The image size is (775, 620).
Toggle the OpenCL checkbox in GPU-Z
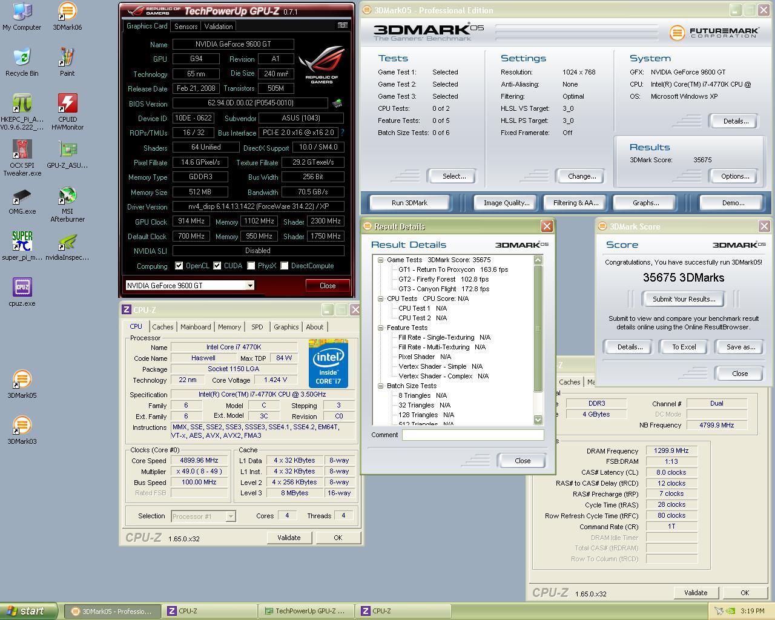pyautogui.click(x=179, y=266)
